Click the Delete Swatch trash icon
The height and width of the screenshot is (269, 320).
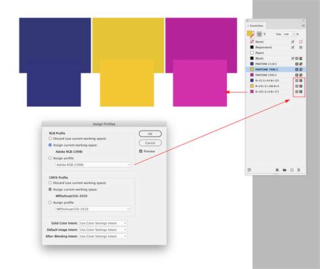click(x=298, y=170)
